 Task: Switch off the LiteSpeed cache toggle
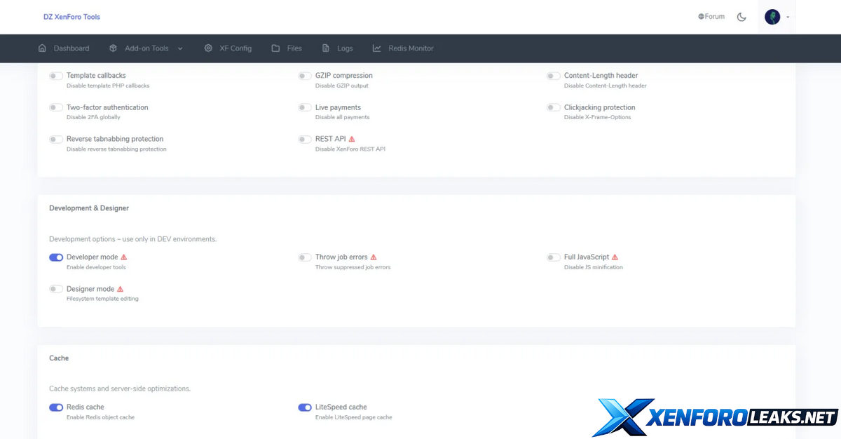tap(305, 407)
